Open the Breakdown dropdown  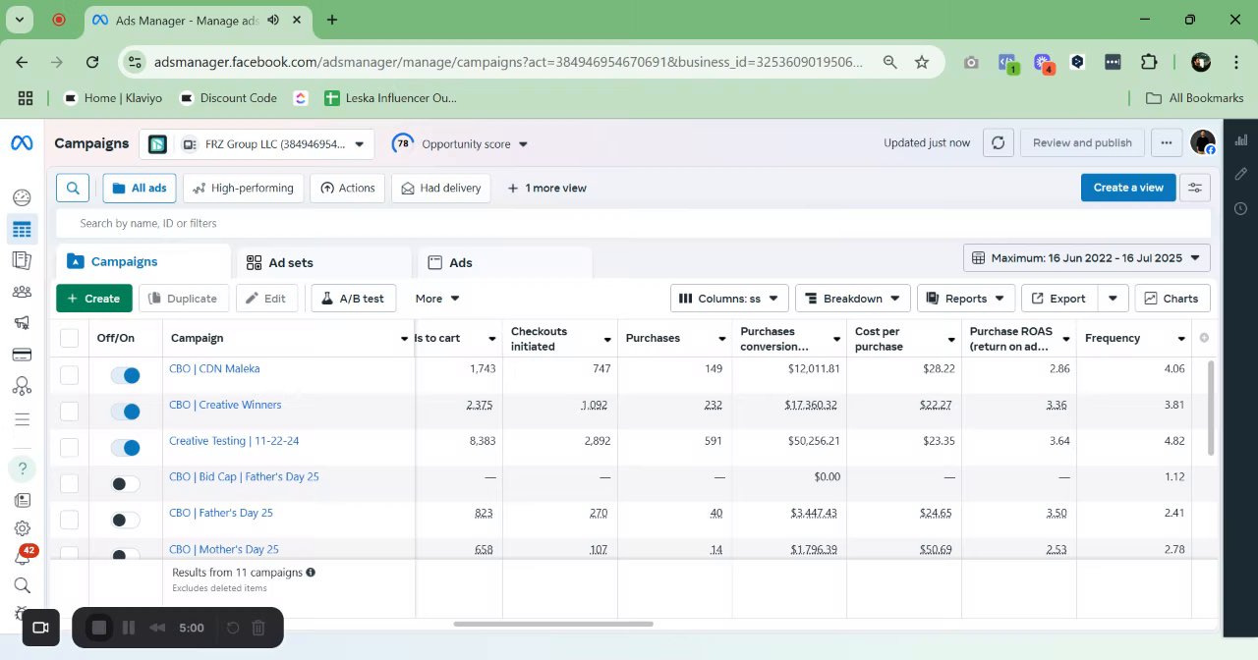pyautogui.click(x=852, y=299)
